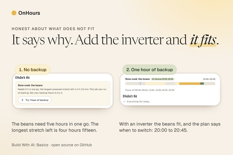The image size is (233, 155).
Task: Click 'Slow-cook the beans' in the backup timeline card
Action: click(x=137, y=79)
